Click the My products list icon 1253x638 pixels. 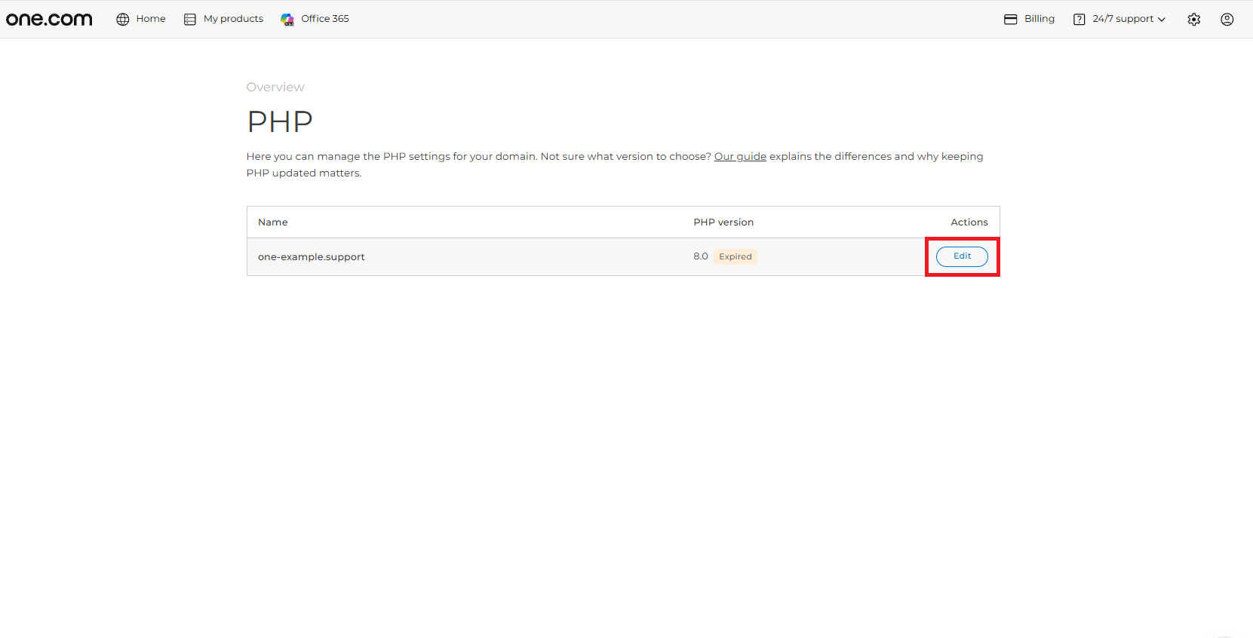[190, 19]
